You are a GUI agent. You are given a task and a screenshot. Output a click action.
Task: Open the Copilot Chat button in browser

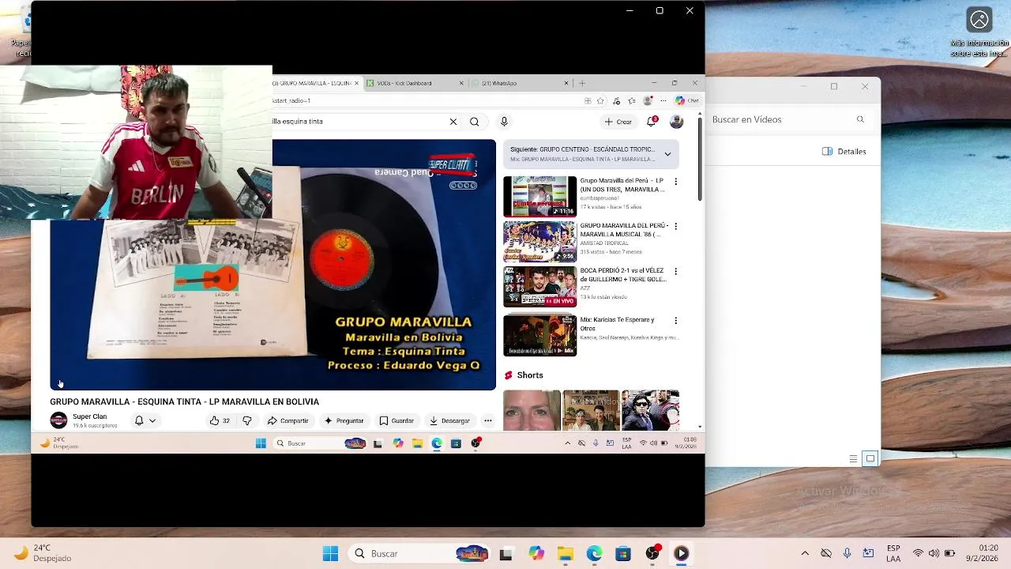pyautogui.click(x=687, y=101)
